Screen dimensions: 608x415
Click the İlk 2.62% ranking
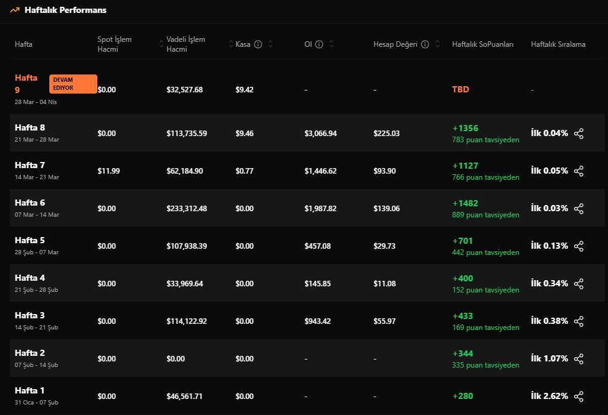pos(549,397)
